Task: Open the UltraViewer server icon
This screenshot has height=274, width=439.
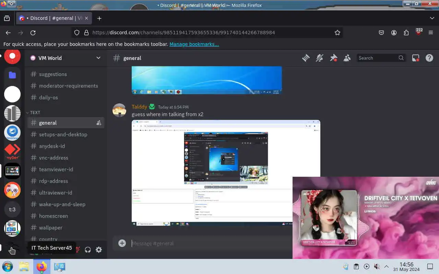Action: (x=12, y=133)
